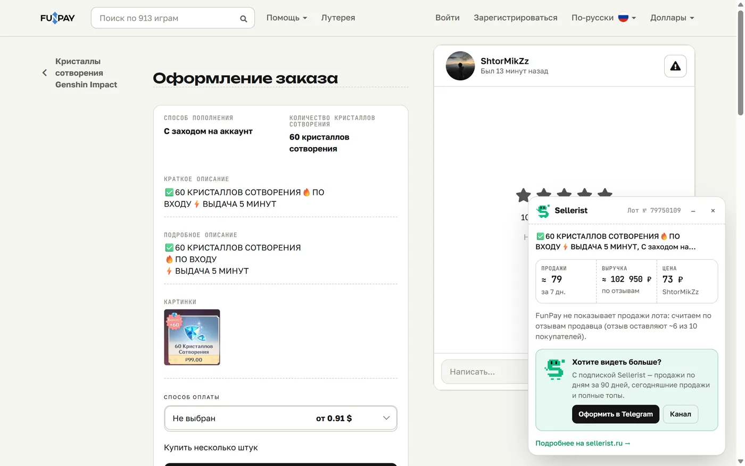This screenshot has width=745, height=466.
Task: Open ShtorMikZz avatar picture
Action: [460, 66]
